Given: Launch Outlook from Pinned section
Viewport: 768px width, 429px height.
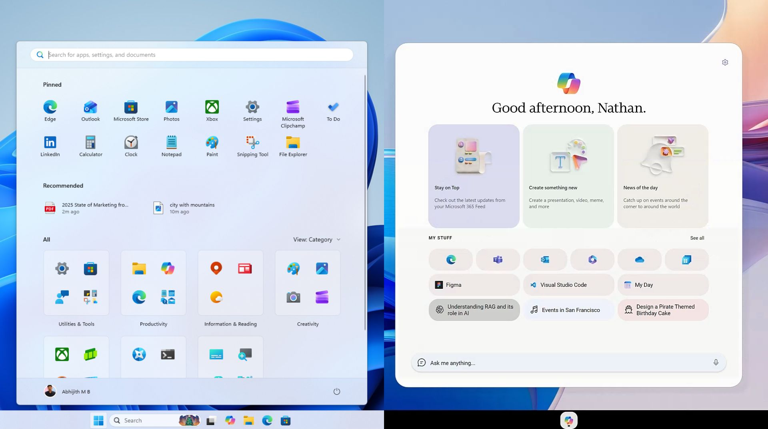Looking at the screenshot, I should tap(90, 111).
